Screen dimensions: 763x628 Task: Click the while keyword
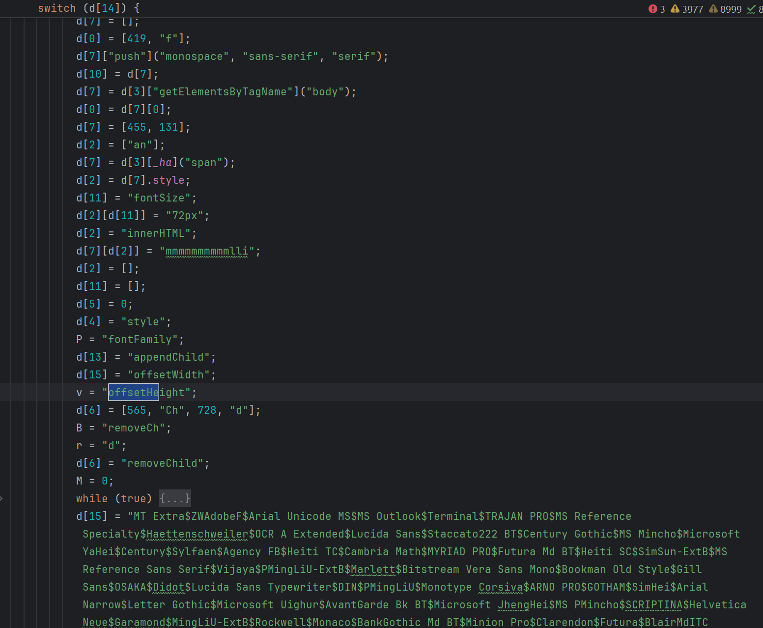[92, 499]
